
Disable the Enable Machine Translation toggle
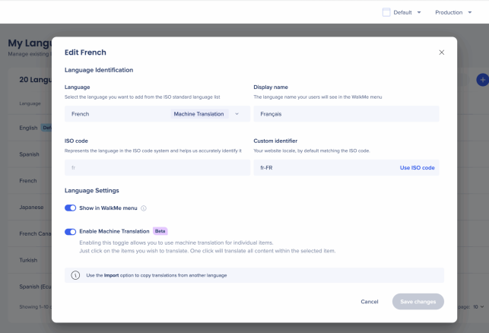[x=71, y=230]
